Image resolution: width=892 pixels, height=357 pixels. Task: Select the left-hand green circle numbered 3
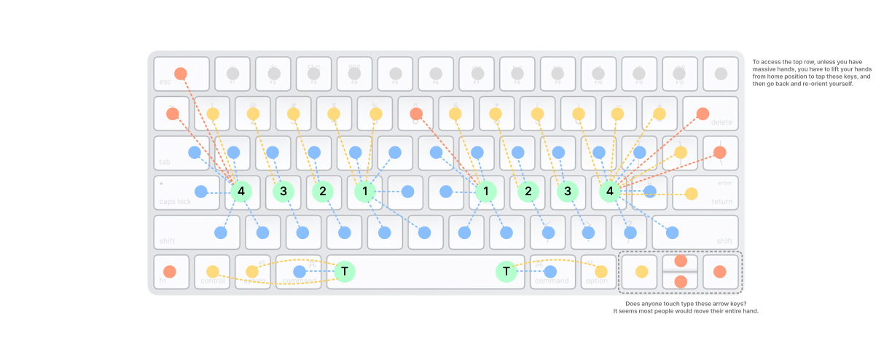coord(283,192)
